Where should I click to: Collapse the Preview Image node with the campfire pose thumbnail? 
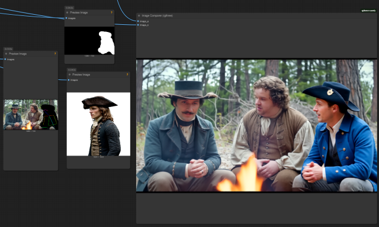click(6, 54)
